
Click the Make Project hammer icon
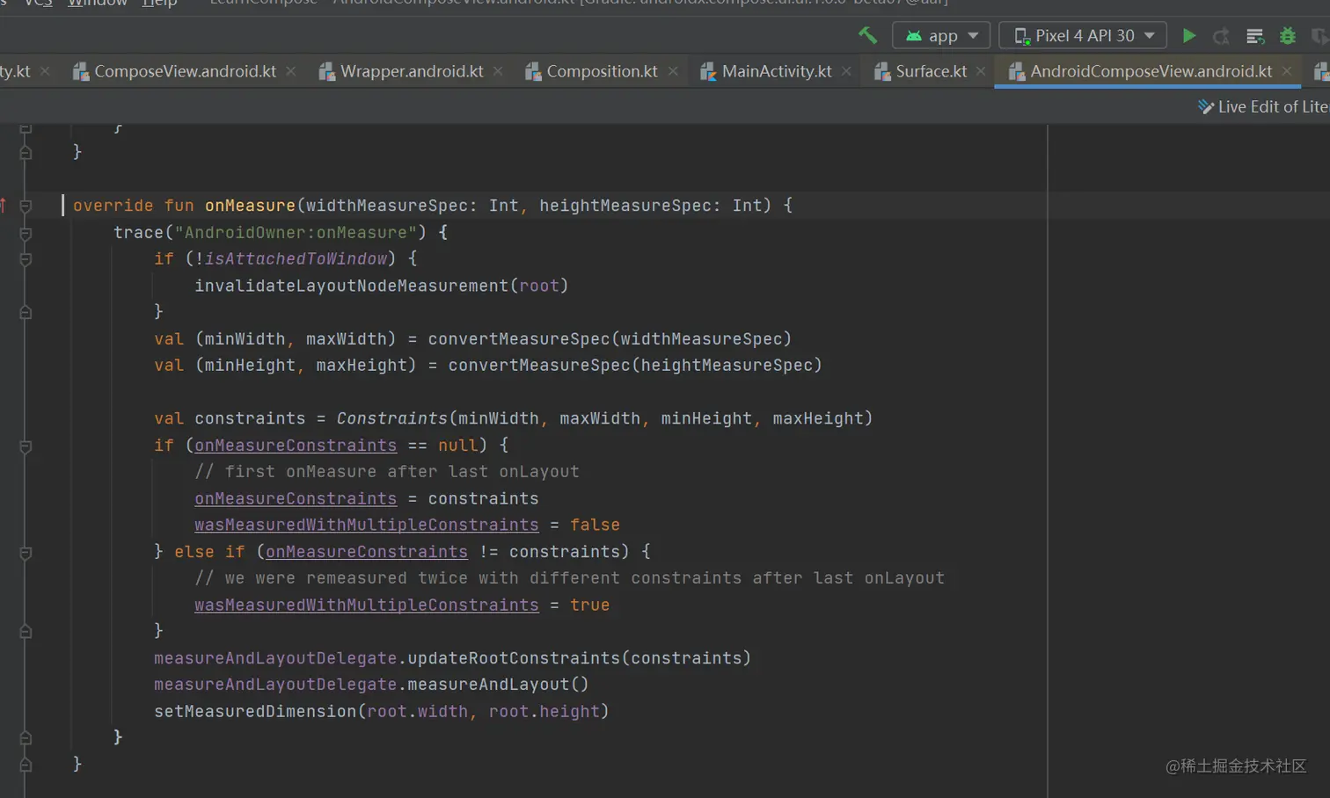(867, 35)
